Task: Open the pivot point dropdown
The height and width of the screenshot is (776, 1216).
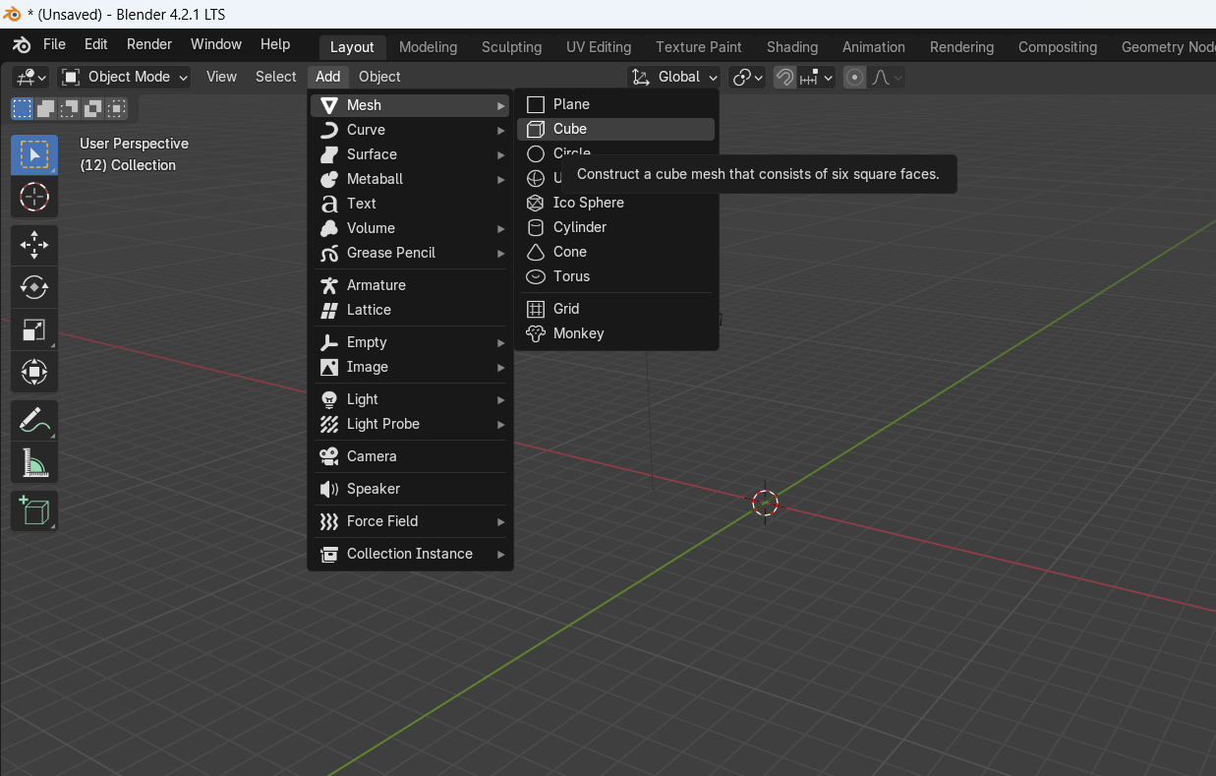Action: pos(747,77)
